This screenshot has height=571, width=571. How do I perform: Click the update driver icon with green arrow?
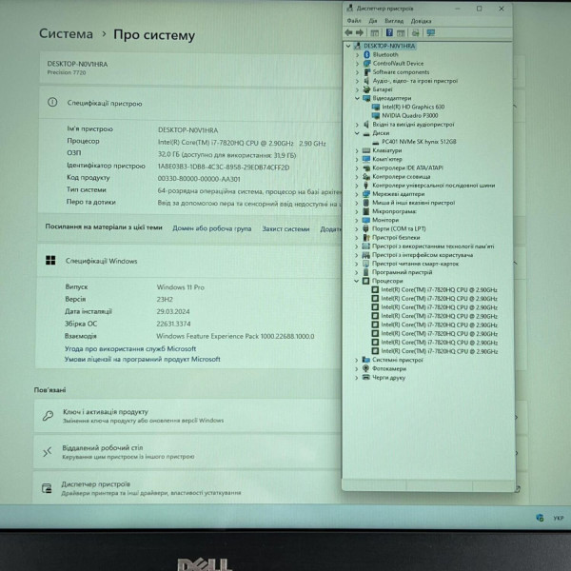[416, 33]
